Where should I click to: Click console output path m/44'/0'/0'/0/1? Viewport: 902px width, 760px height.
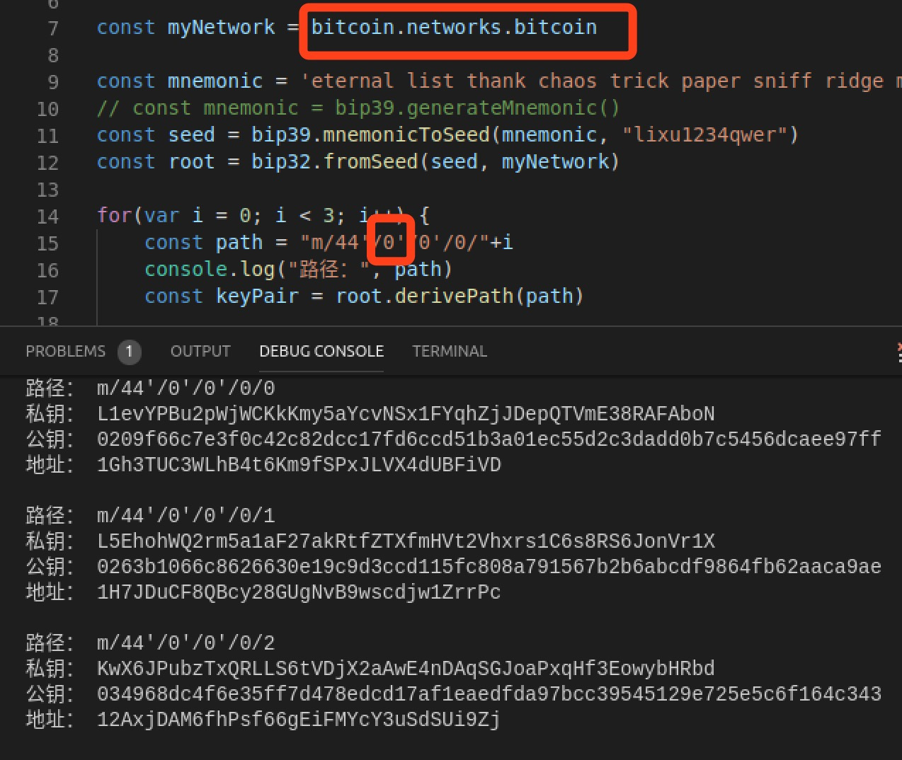click(x=185, y=515)
